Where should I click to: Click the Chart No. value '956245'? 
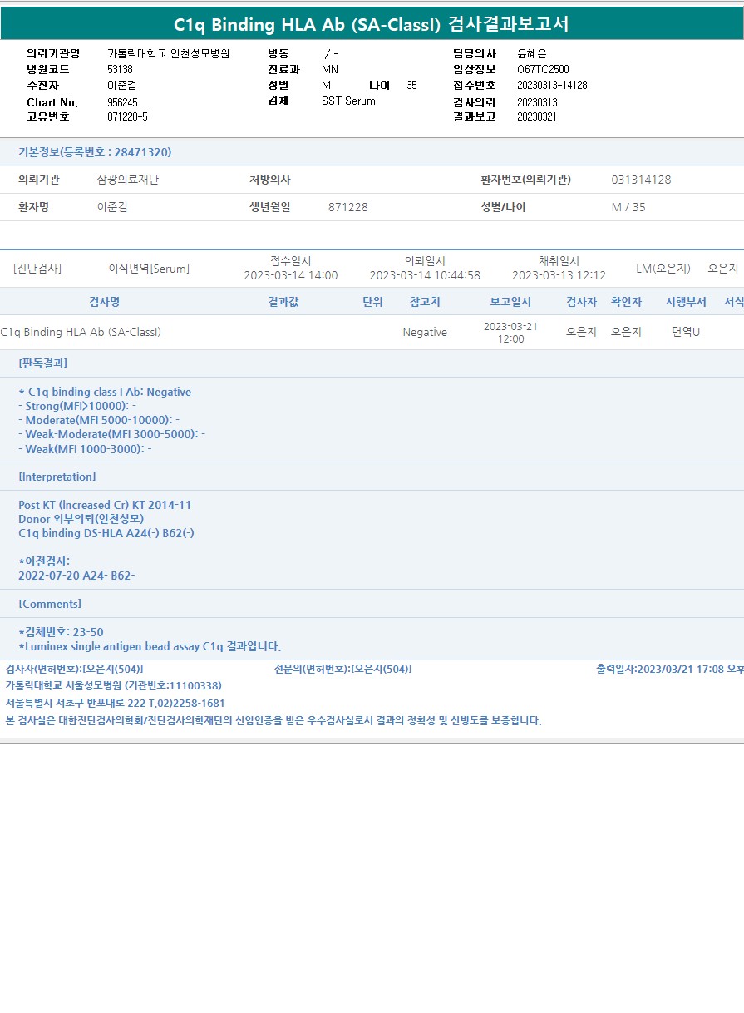[x=123, y=101]
